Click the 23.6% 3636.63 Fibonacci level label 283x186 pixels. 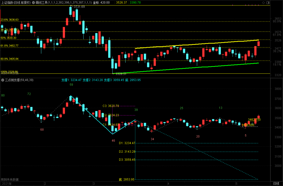[9, 20]
